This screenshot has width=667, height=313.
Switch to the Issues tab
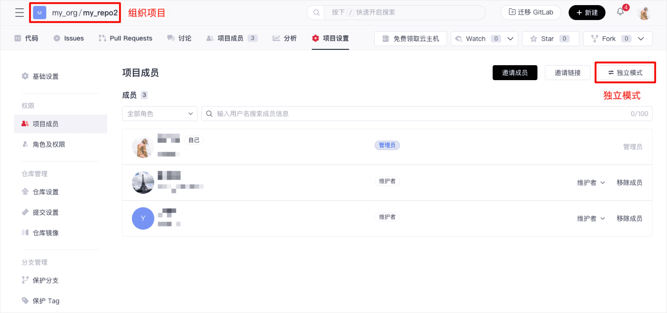[x=69, y=38]
